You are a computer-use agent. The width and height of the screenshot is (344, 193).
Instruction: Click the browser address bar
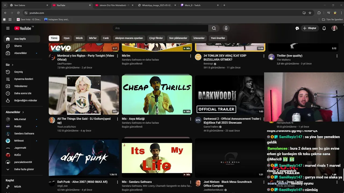161,13
